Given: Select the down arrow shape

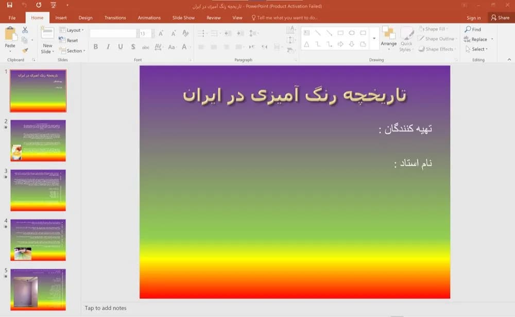Looking at the screenshot, I should click(x=352, y=44).
